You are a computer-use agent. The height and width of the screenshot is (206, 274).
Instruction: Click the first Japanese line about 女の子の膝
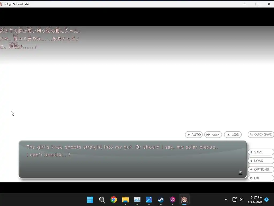(x=40, y=31)
